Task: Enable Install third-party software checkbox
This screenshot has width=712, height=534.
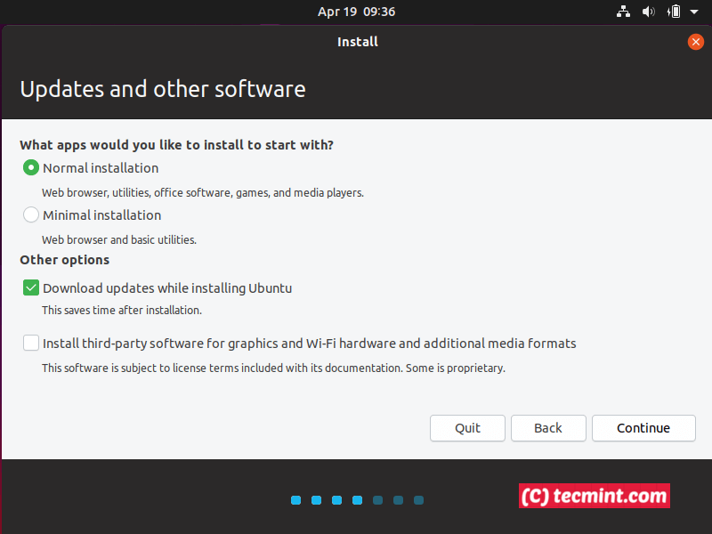Action: pos(31,343)
